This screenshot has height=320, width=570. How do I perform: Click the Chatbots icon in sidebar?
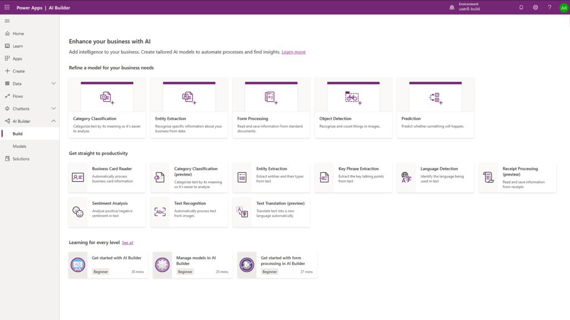click(7, 108)
